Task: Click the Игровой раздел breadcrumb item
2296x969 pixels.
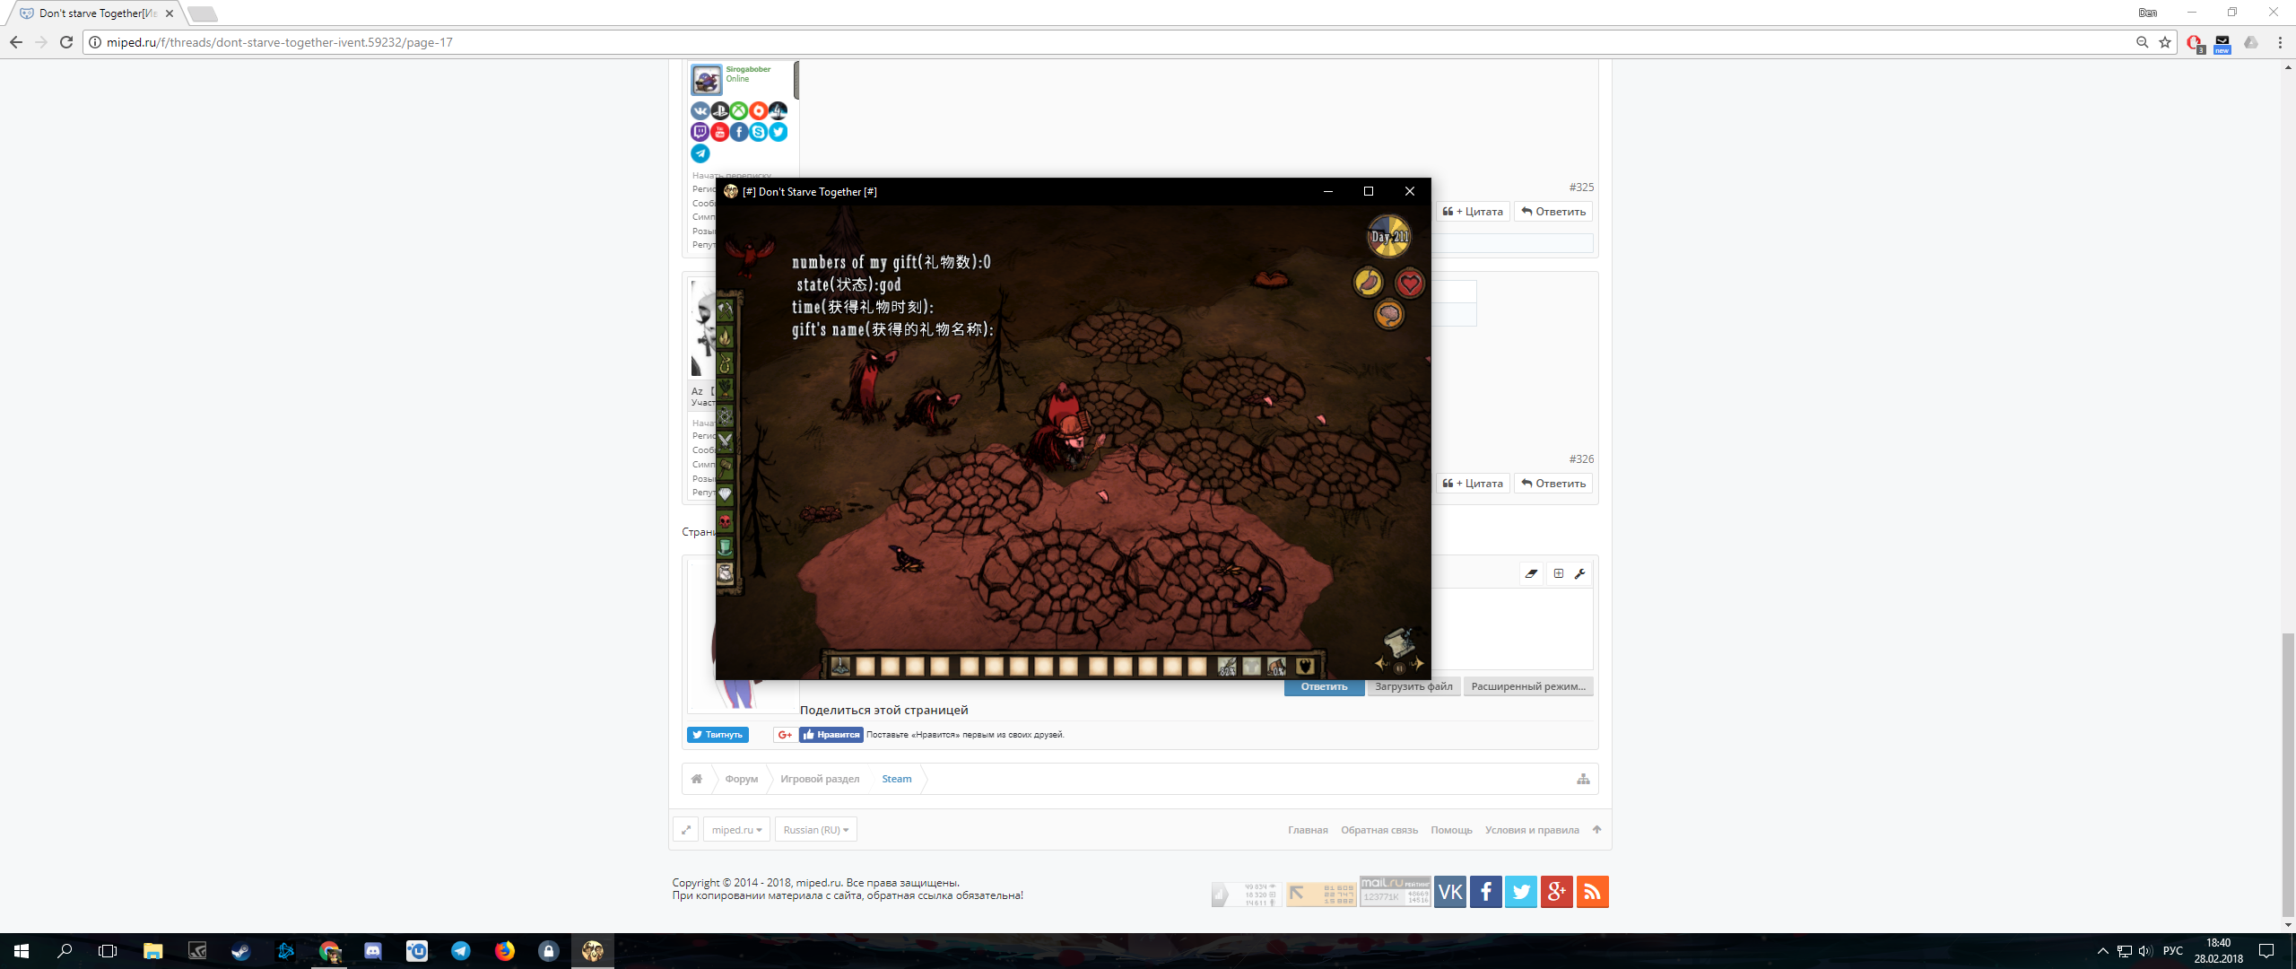Action: point(820,779)
